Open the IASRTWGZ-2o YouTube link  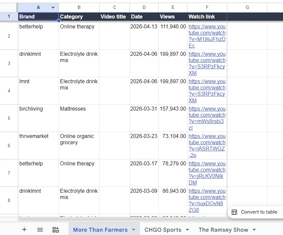pyautogui.click(x=207, y=146)
